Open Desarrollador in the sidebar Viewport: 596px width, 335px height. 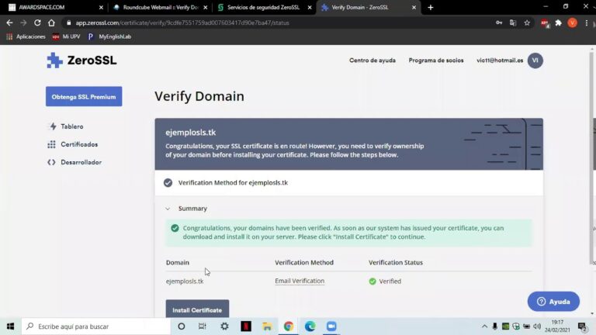click(81, 162)
